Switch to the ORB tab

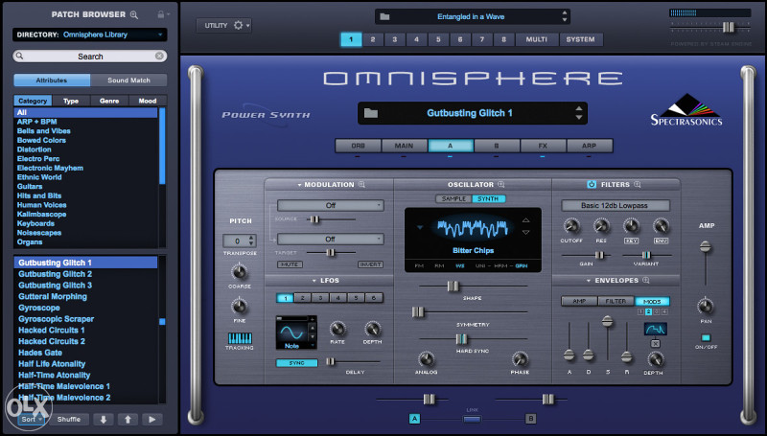tap(358, 146)
